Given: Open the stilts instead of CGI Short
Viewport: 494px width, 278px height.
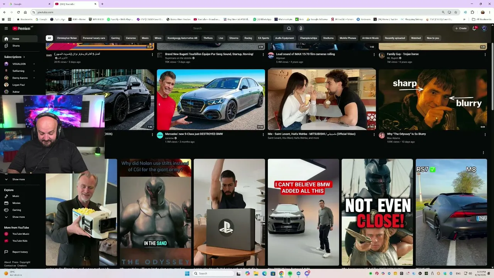Looking at the screenshot, I should 156,212.
